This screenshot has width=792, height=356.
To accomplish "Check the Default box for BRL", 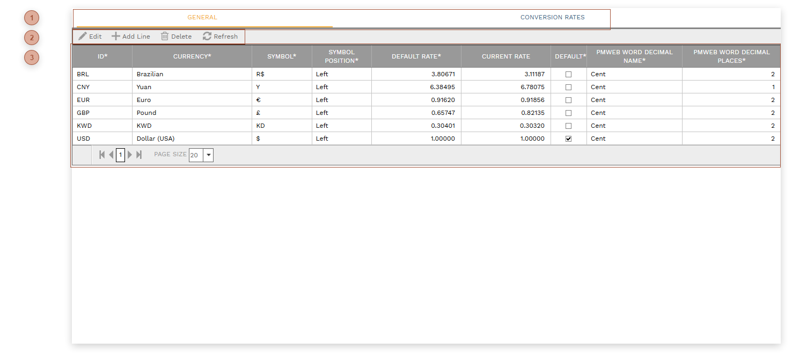I will click(x=568, y=74).
